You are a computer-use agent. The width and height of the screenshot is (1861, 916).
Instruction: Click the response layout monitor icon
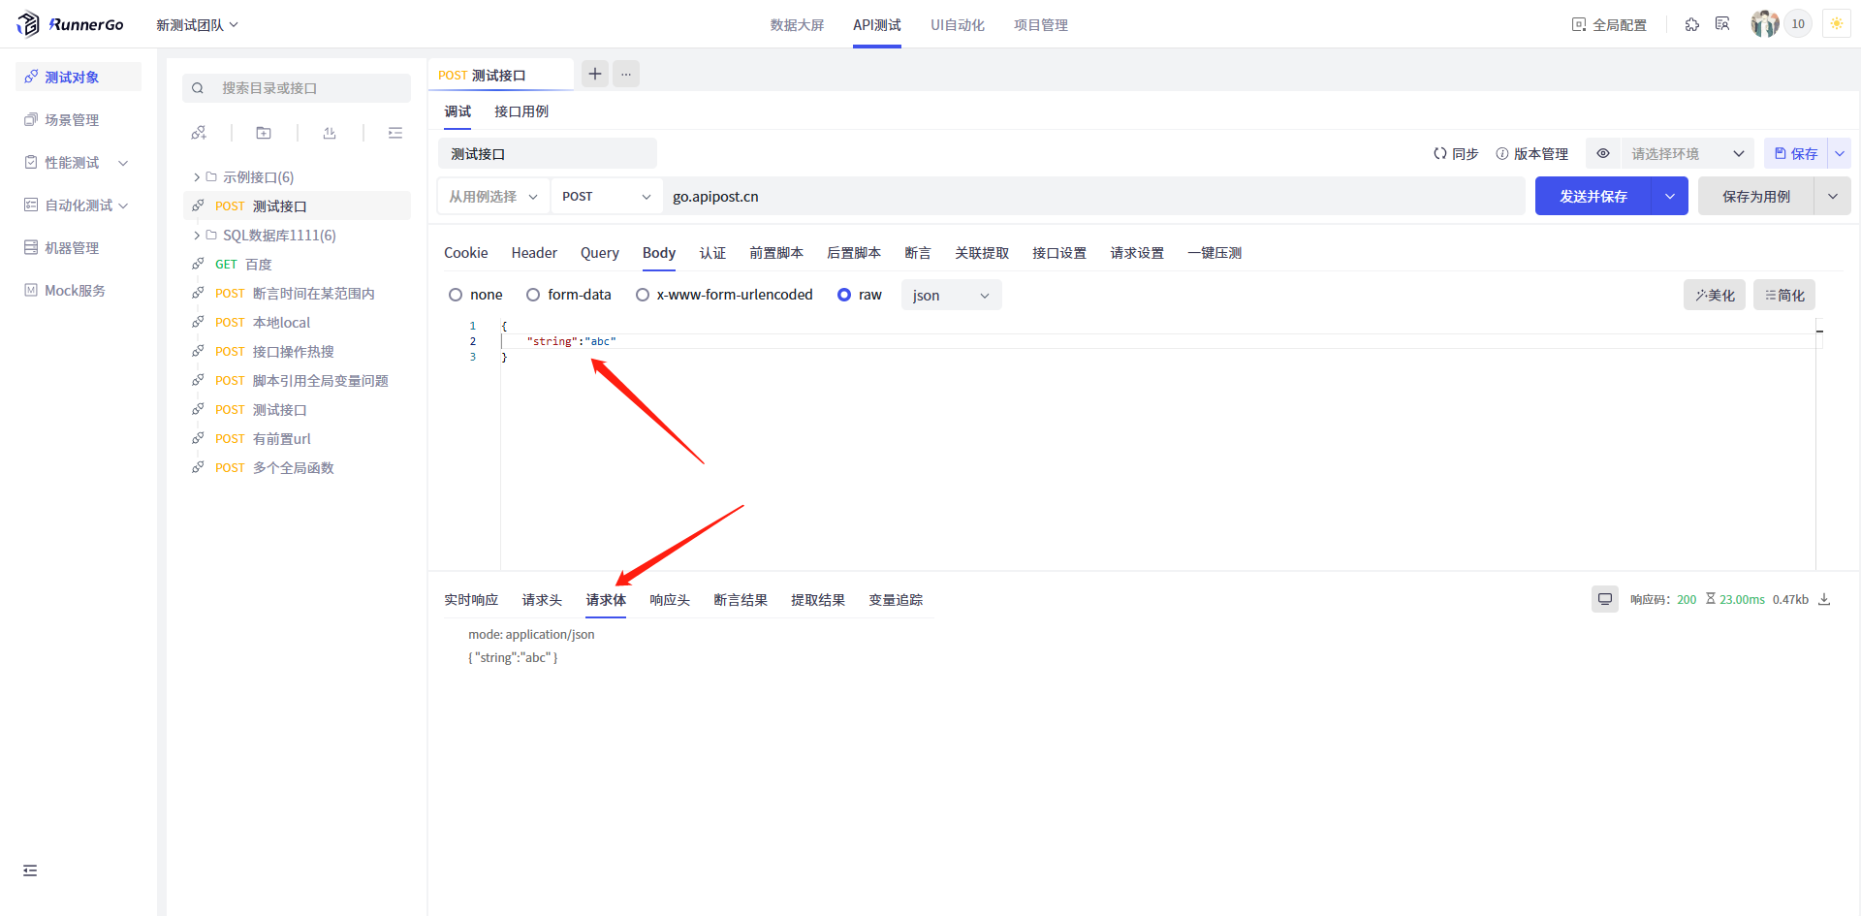[1604, 599]
